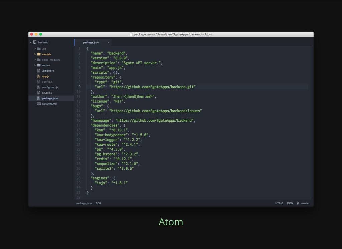
Task: Click the README.md book icon
Action: pyautogui.click(x=39, y=104)
